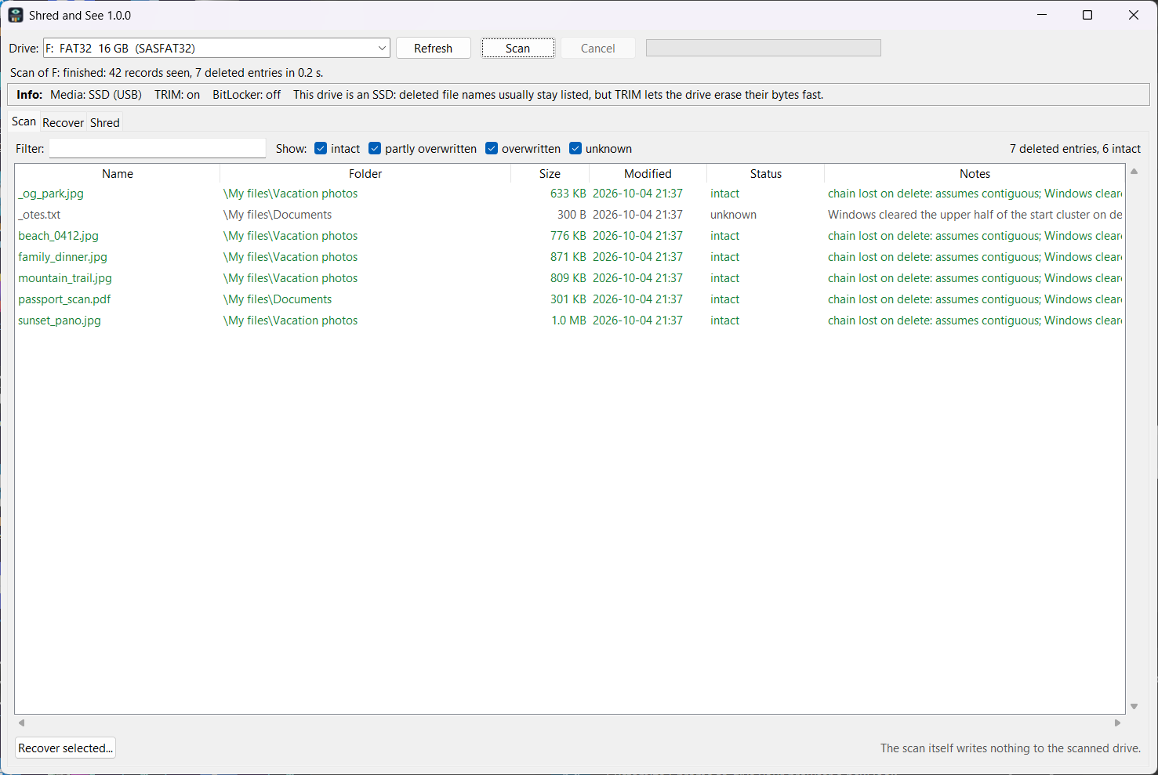Screen dimensions: 1158x775
Task: Switch to the Recover tab
Action: click(x=63, y=123)
